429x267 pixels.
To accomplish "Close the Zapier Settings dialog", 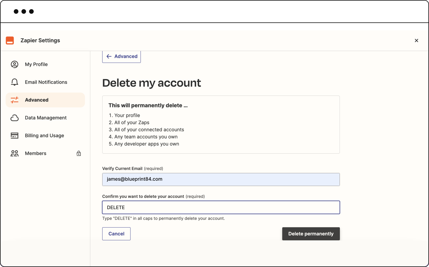I will pyautogui.click(x=417, y=40).
